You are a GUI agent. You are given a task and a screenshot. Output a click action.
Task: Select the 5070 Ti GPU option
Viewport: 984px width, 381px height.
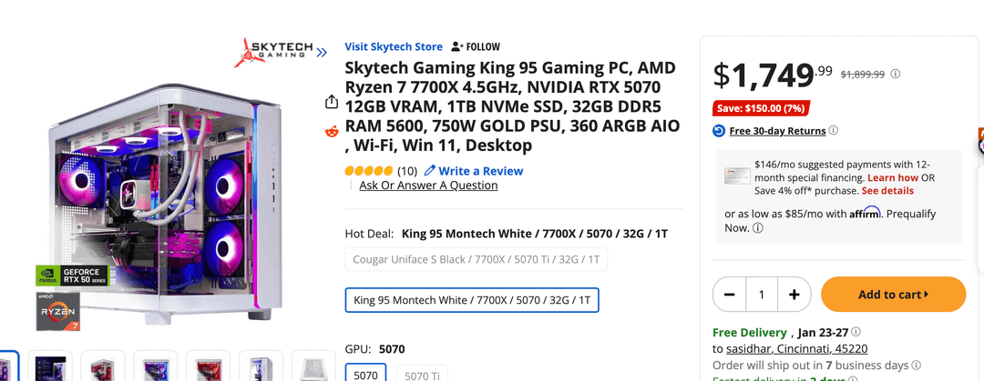pos(422,374)
